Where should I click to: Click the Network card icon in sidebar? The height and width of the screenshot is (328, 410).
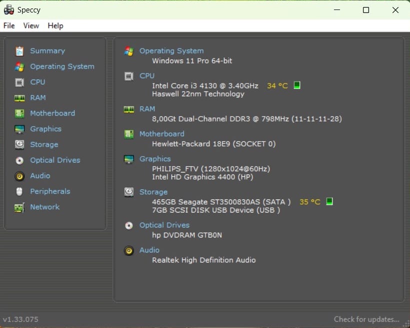click(19, 207)
